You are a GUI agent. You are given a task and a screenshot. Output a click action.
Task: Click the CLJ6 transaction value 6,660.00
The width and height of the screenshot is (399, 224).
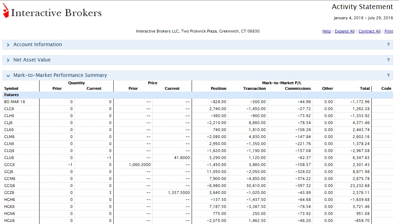point(257,123)
